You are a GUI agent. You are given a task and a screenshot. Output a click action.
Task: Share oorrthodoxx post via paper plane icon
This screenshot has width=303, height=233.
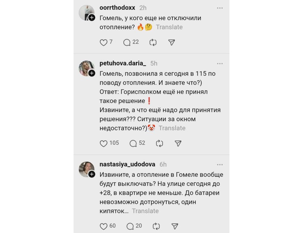pos(171,42)
